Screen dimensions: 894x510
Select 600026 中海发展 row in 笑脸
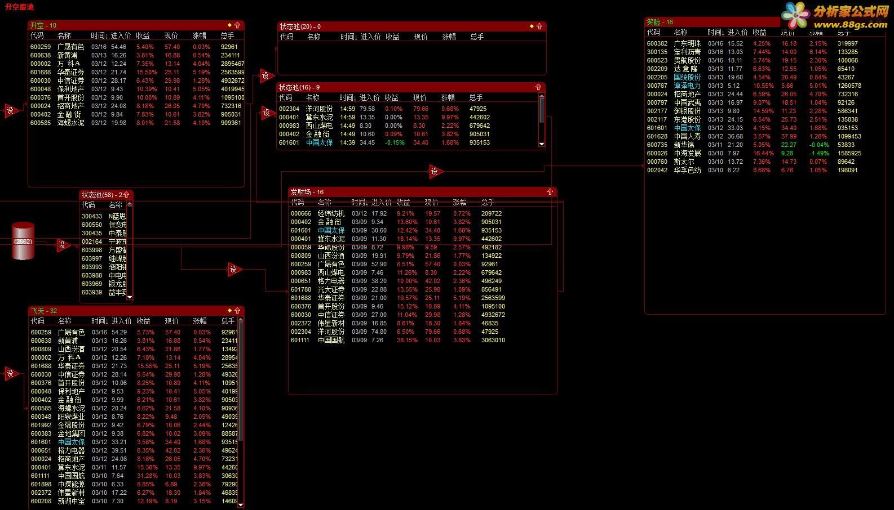pos(765,153)
